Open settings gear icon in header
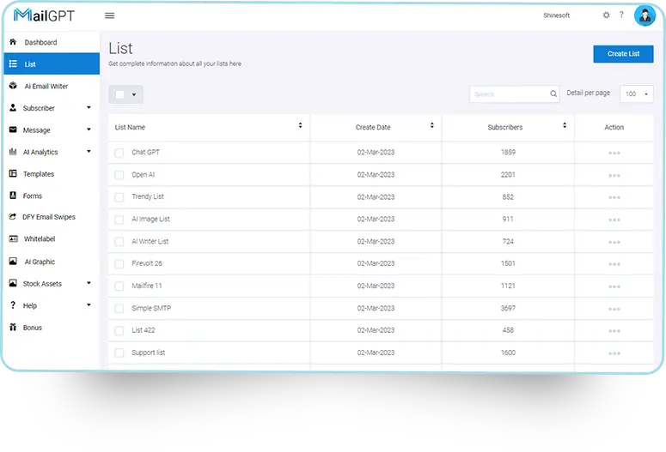The width and height of the screenshot is (666, 452). click(x=606, y=15)
